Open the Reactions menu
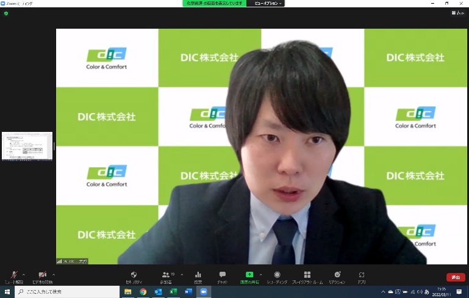 tap(337, 277)
